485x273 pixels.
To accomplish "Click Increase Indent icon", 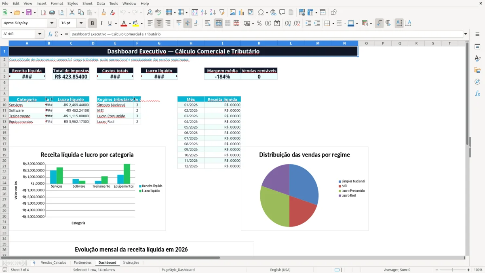I will 308,23.
